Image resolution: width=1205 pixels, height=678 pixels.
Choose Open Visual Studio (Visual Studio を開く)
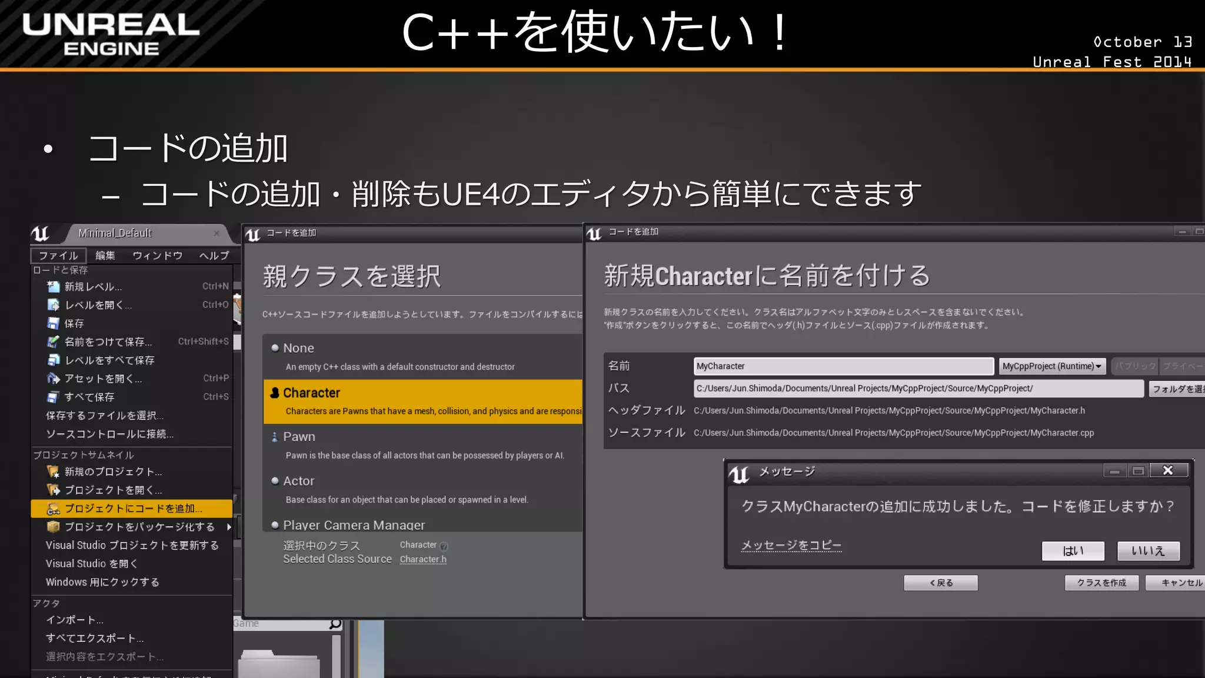(132, 563)
